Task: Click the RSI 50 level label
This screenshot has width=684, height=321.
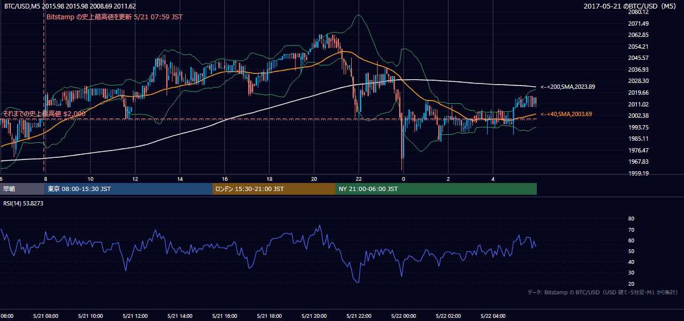Action: [631, 251]
